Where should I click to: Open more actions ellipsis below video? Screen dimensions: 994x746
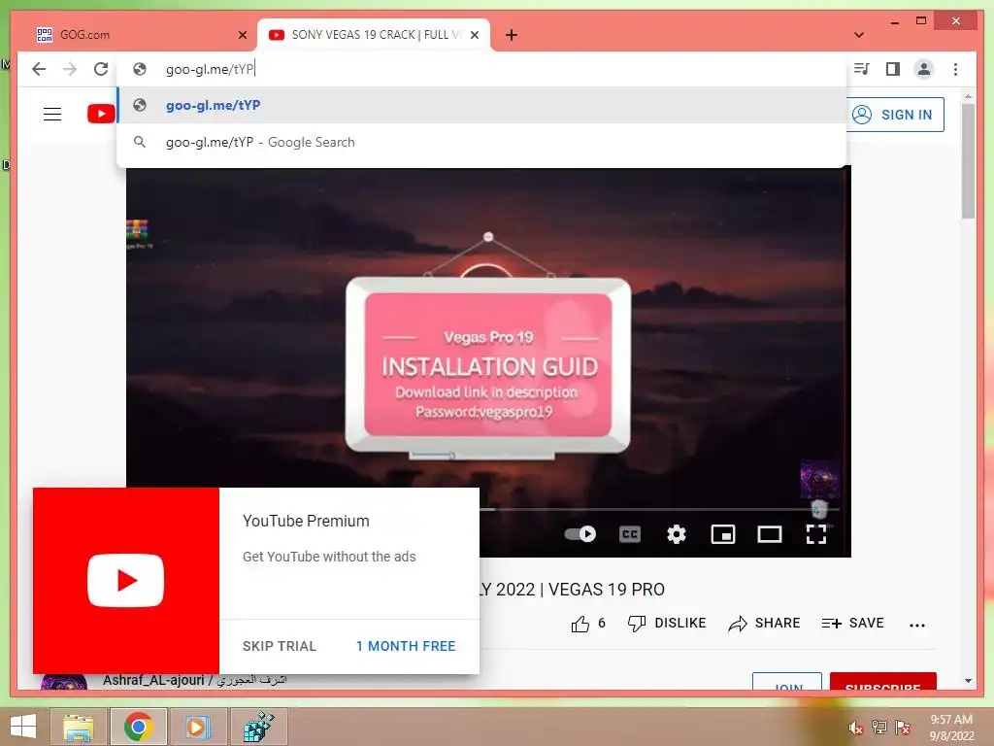coord(916,625)
